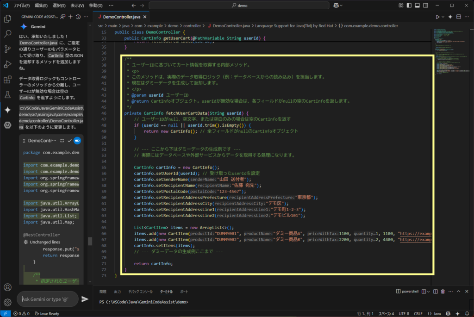Click the Gemini sparkle icon in editor toolbar

coord(450,17)
